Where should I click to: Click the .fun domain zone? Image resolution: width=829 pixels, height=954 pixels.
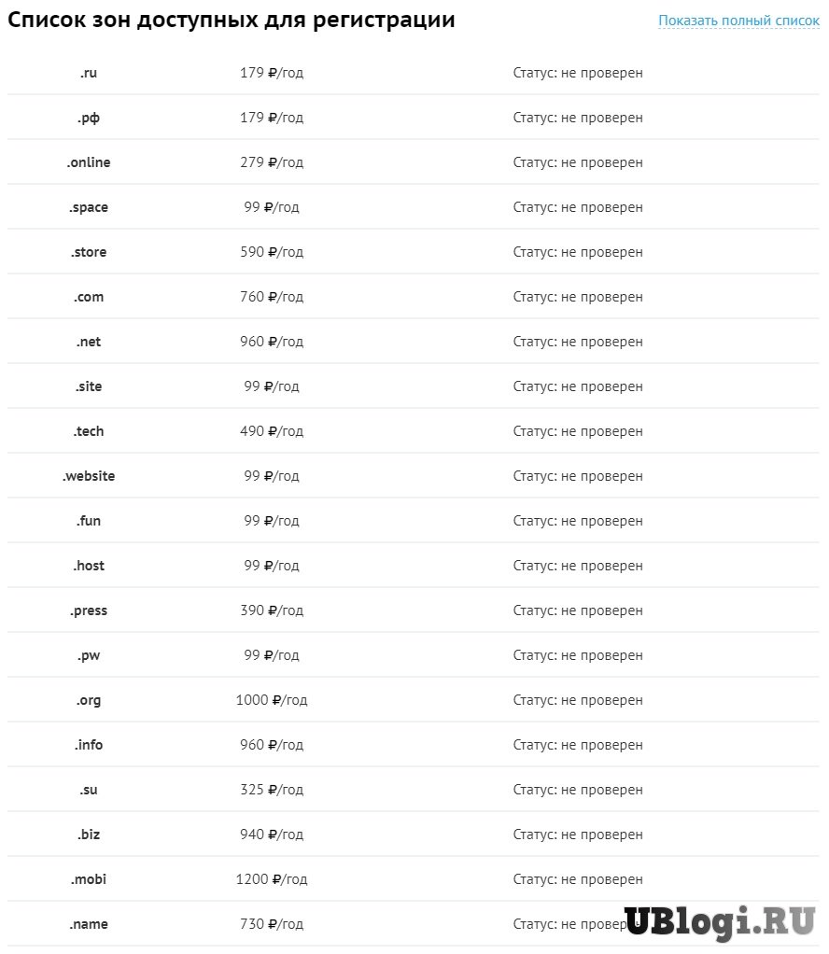[89, 521]
